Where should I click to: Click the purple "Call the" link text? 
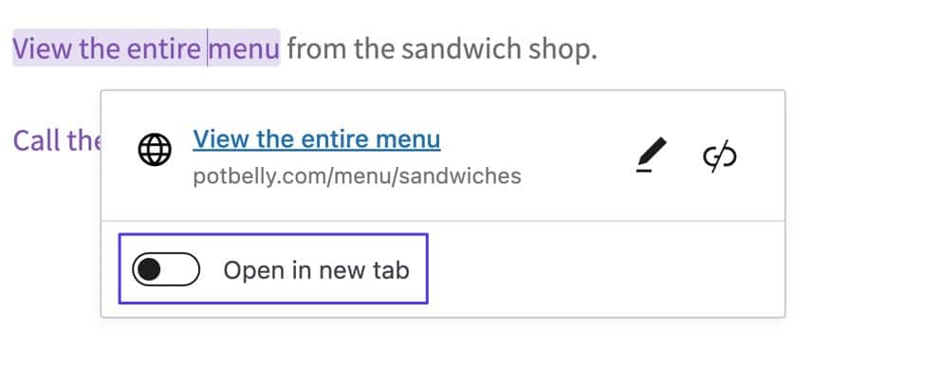click(56, 140)
